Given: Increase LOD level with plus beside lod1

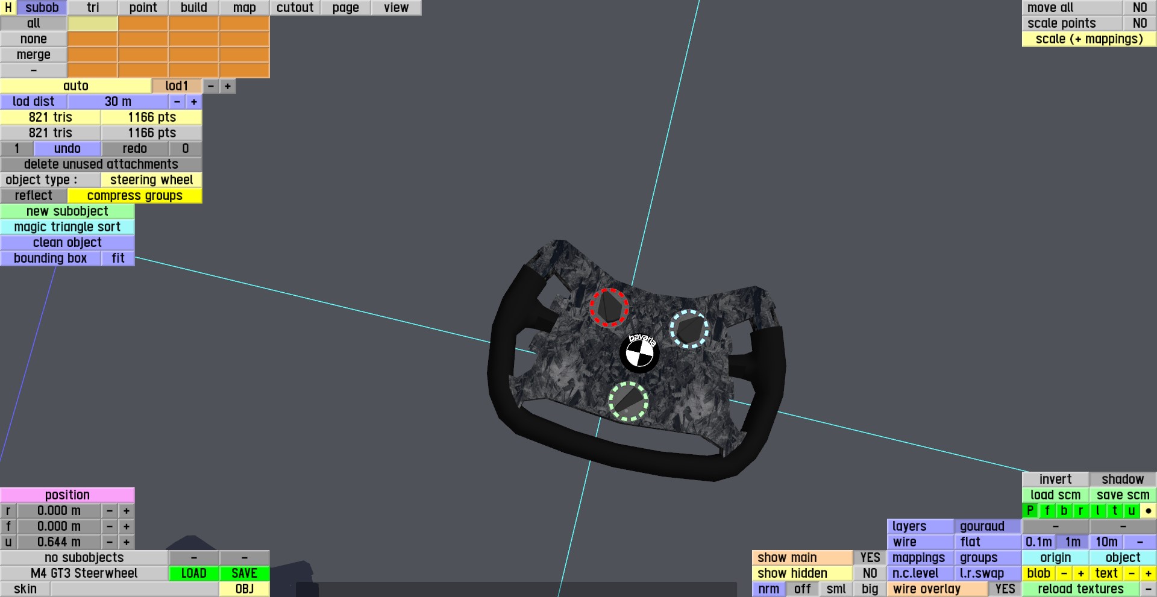Looking at the screenshot, I should 228,86.
